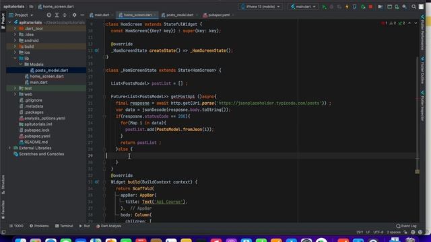
Task: Click the Flutter Hot Reload lightning icon
Action: [x=347, y=7]
